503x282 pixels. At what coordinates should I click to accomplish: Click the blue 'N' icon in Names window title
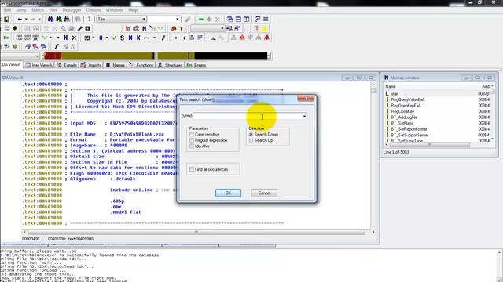(386, 78)
